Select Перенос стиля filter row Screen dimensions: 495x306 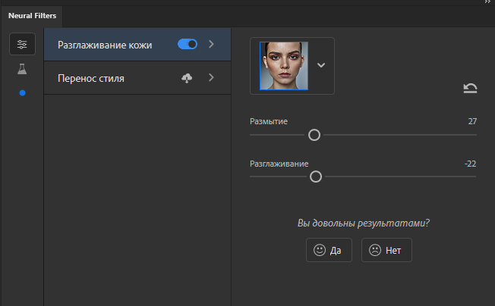click(137, 78)
